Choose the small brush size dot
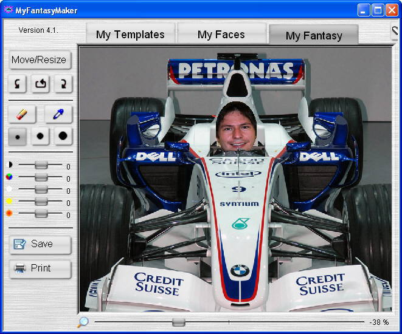This screenshot has width=402, height=334. 17,137
